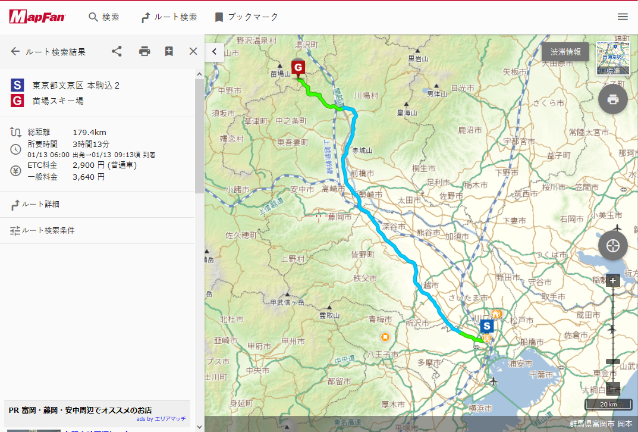Switch map type via 標準 thumbnail
638x432 pixels.
coord(613,58)
